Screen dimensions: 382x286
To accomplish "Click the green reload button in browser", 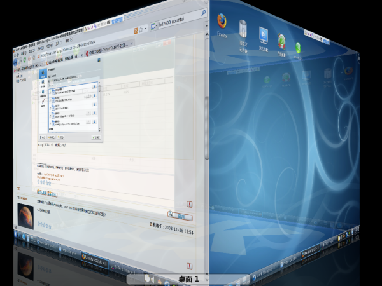I will coord(25,60).
